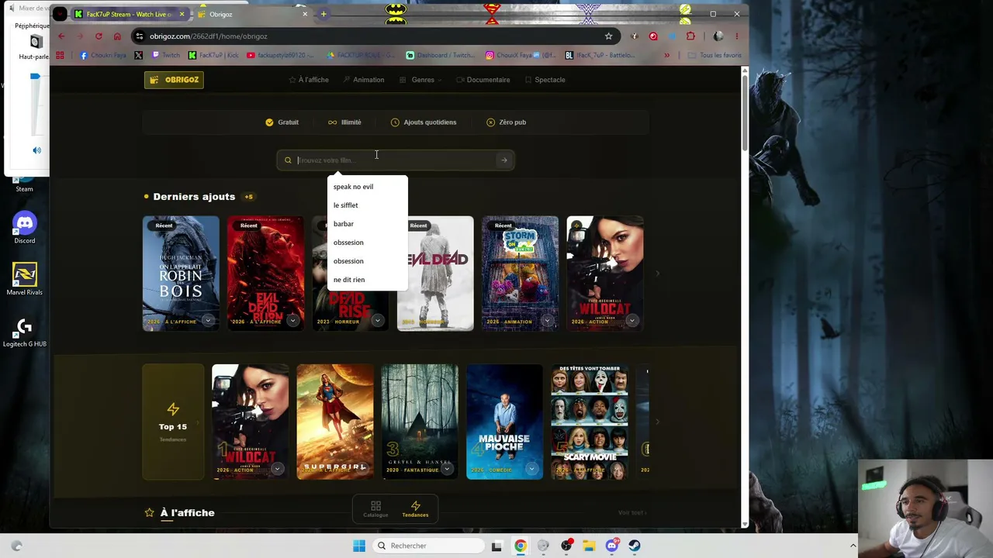This screenshot has height=558, width=993.
Task: Submit the search with the arrow button
Action: coord(504,160)
